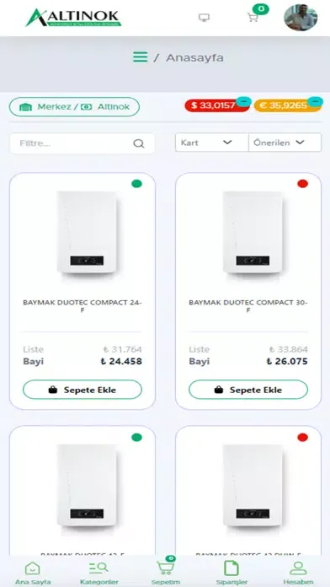Click the monitor display icon in header
Viewport: 330px width, 587px height.
[204, 17]
